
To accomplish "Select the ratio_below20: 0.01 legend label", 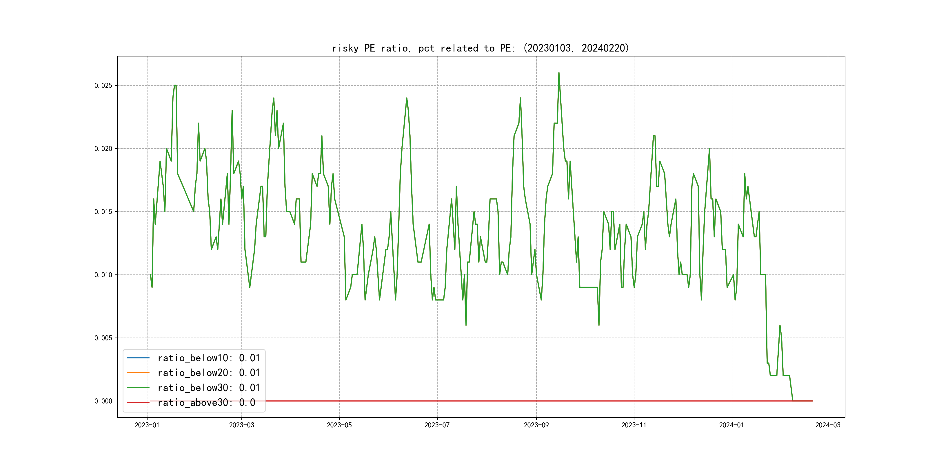I will click(x=208, y=373).
